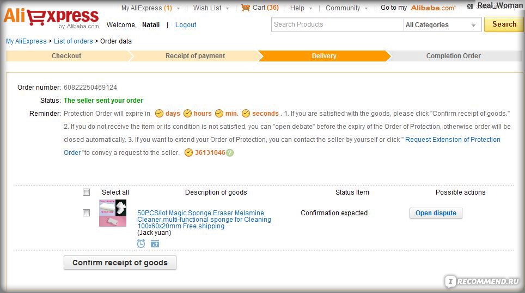
Task: Open the All Categories dropdown
Action: coord(442,24)
